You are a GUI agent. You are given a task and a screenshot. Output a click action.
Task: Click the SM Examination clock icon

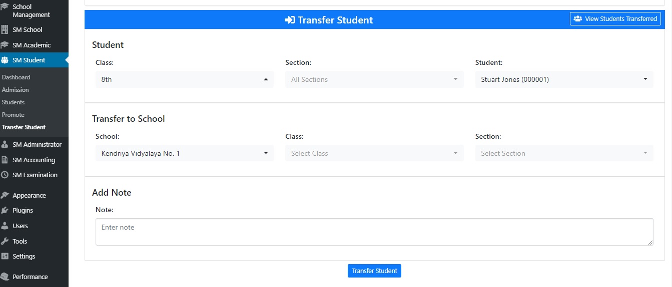click(5, 175)
